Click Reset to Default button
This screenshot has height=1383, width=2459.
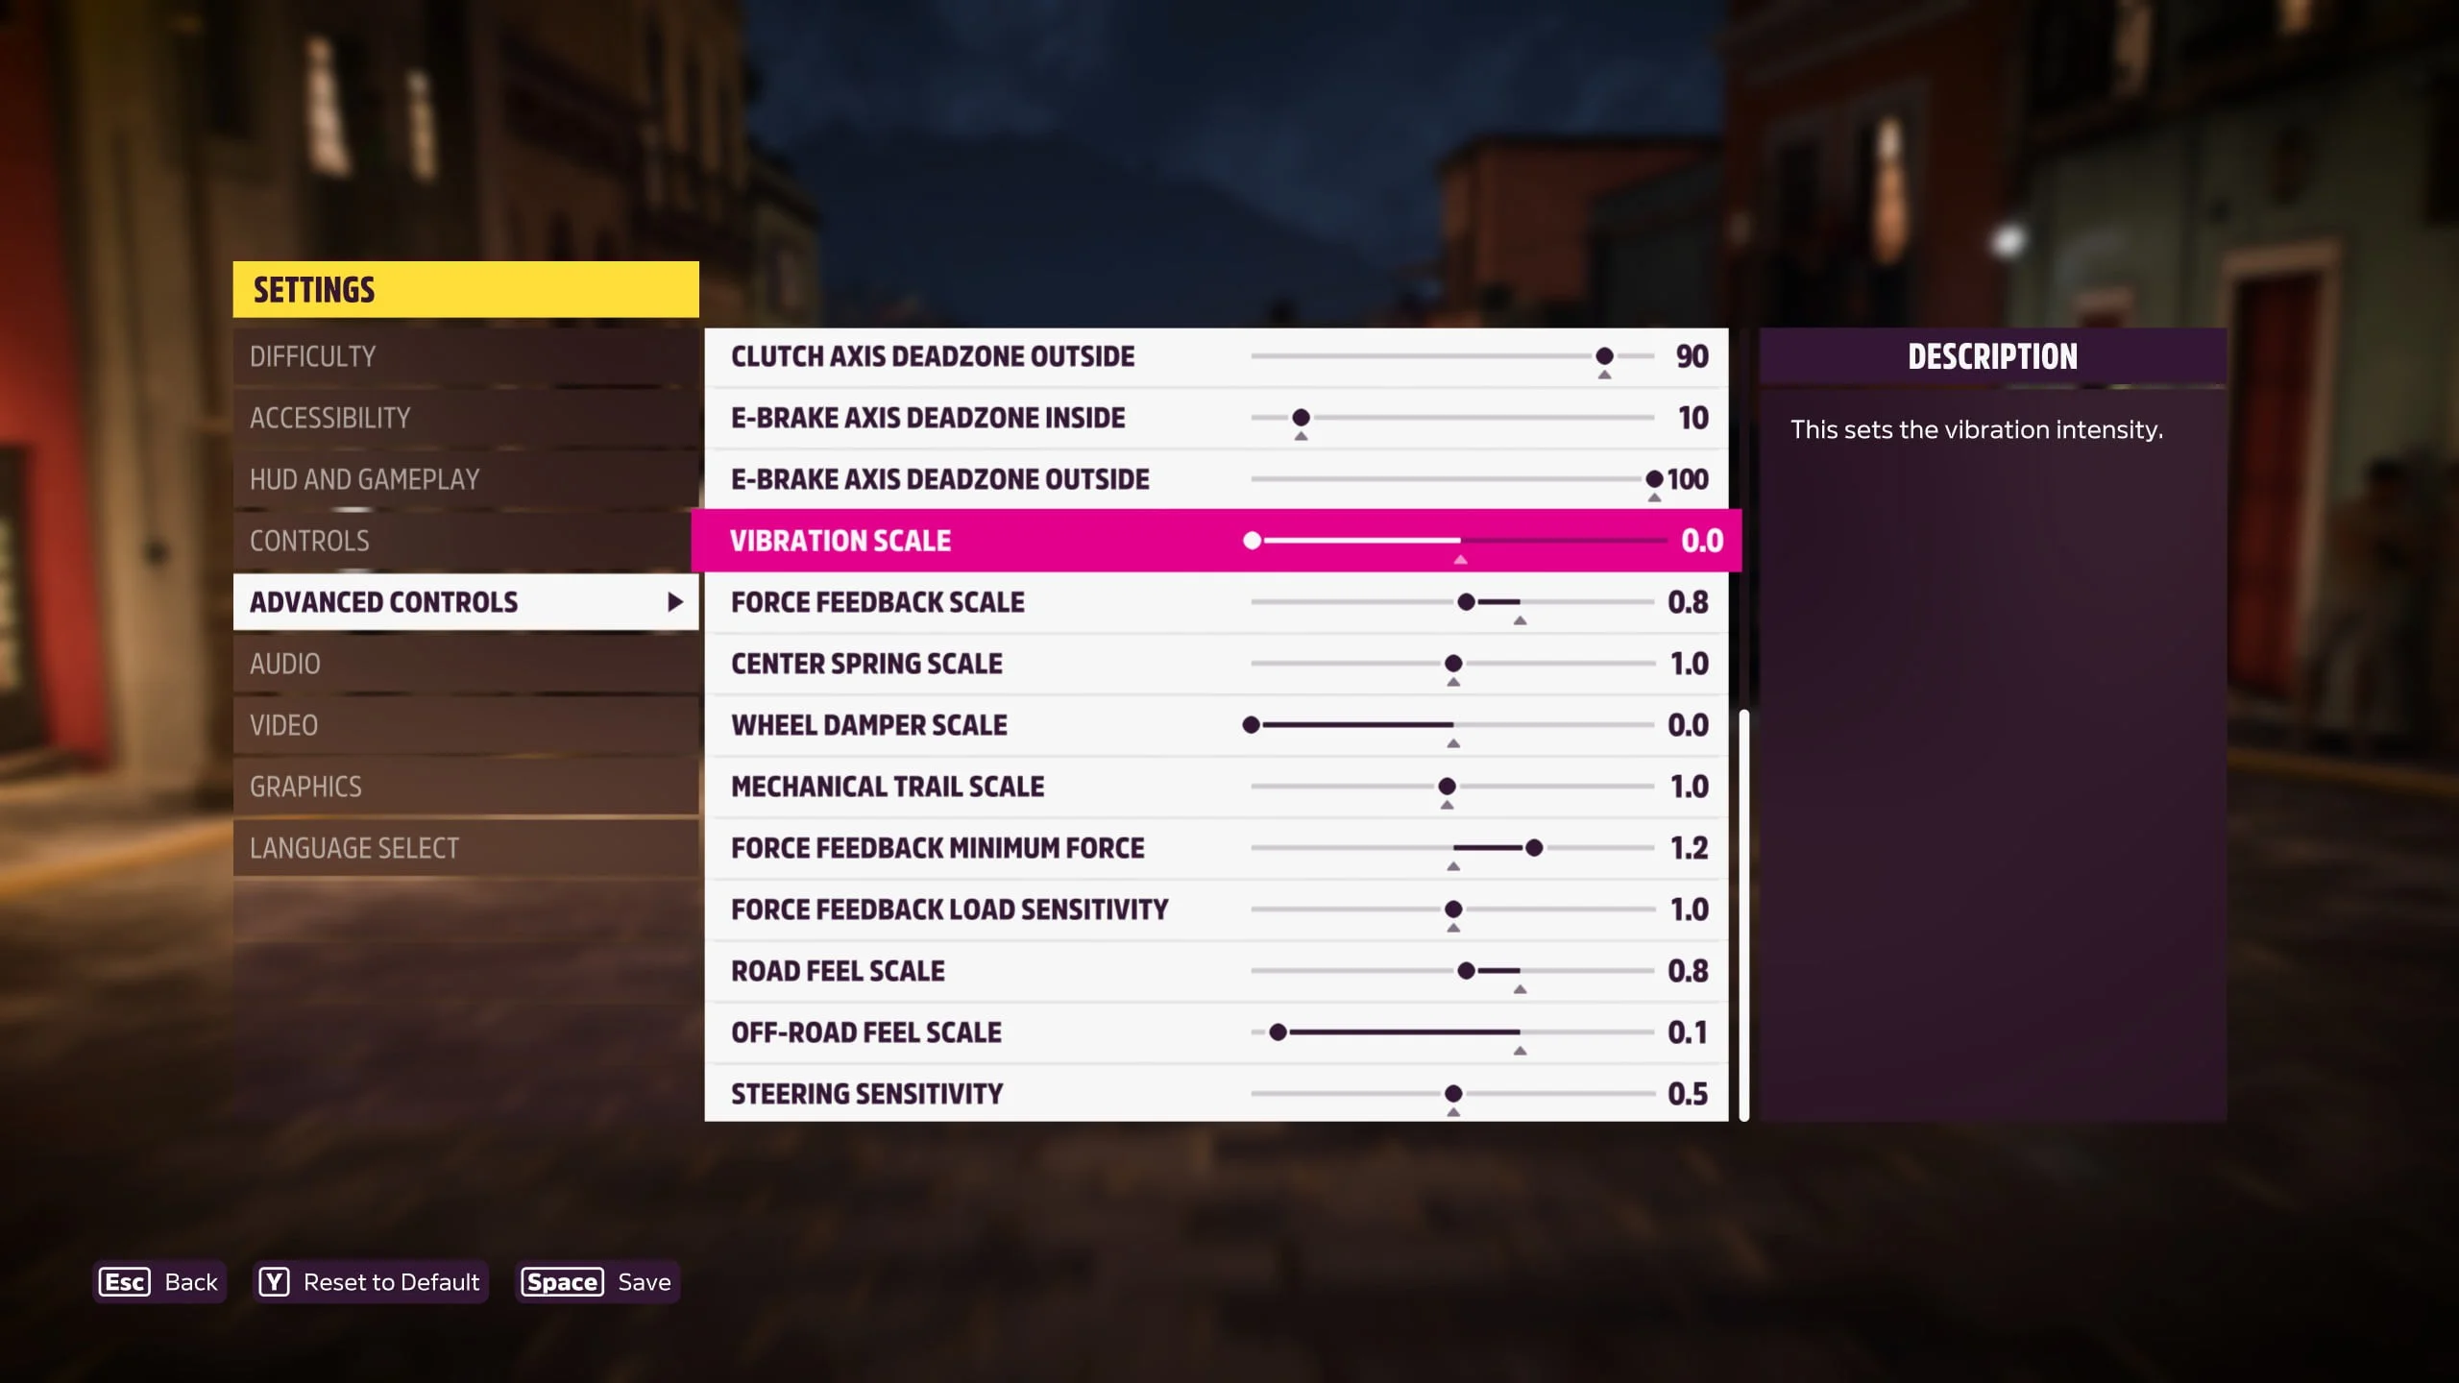[370, 1282]
